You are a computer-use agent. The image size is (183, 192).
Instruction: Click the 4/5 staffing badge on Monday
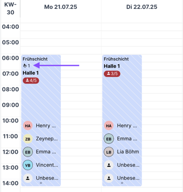pos(31,81)
